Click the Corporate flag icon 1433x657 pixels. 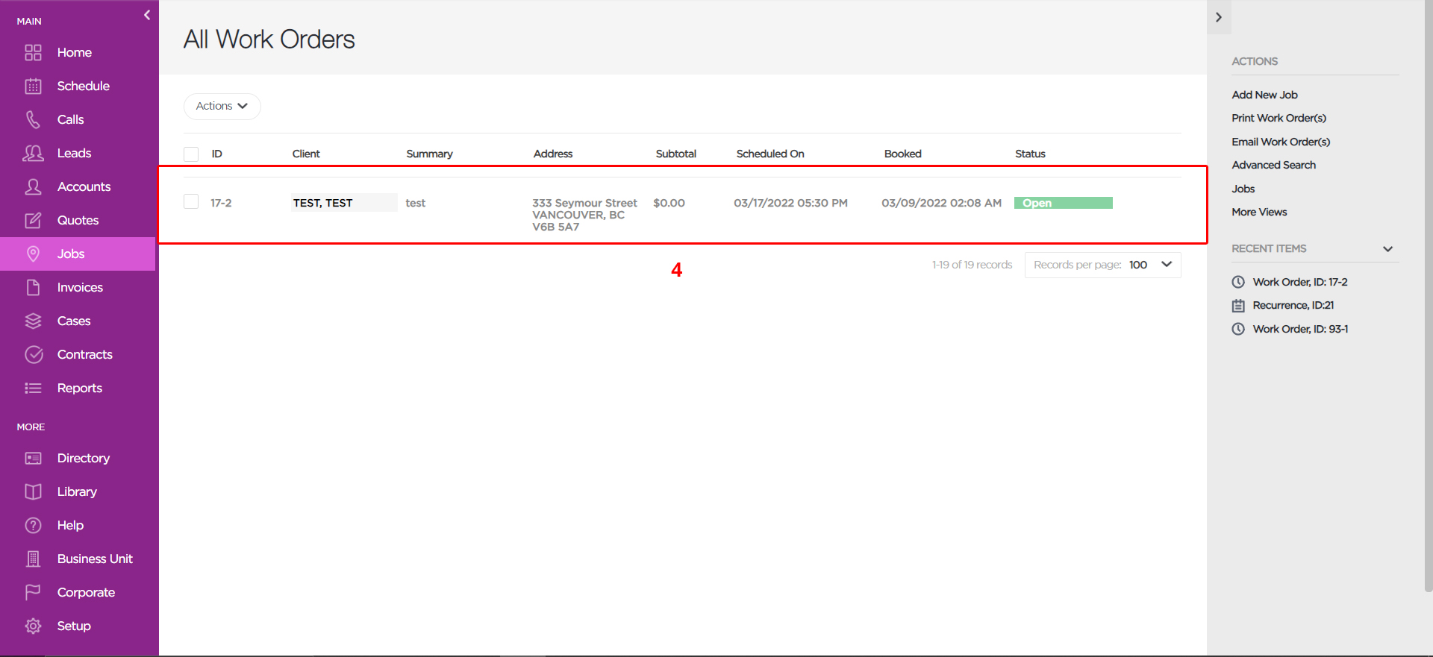tap(33, 592)
